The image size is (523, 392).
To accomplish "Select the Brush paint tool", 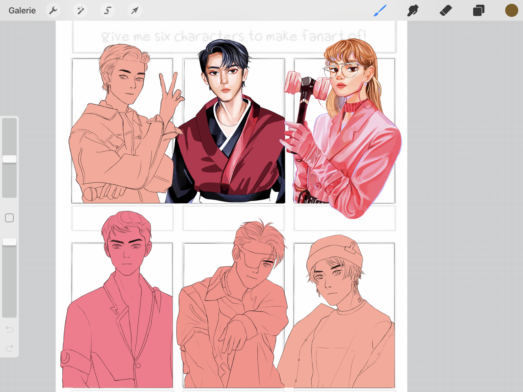I will pyautogui.click(x=380, y=10).
